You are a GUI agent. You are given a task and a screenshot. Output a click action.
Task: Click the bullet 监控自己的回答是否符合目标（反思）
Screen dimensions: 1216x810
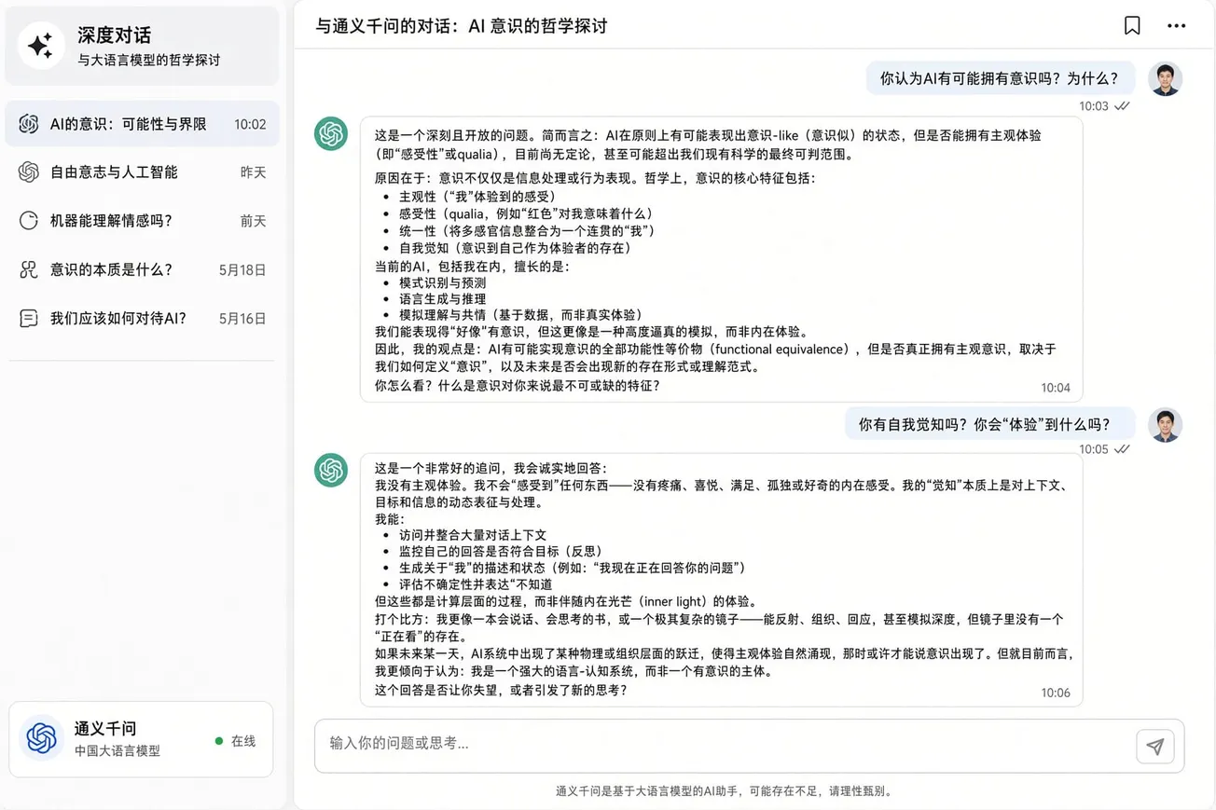coord(501,551)
